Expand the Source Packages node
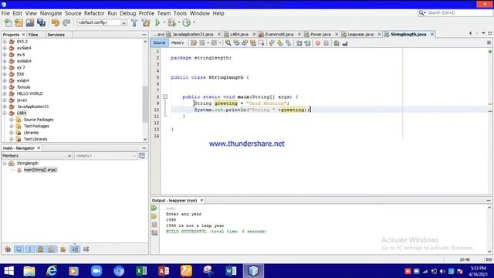 point(12,120)
